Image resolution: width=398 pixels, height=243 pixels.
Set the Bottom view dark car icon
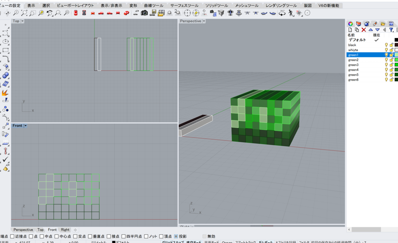84,13
